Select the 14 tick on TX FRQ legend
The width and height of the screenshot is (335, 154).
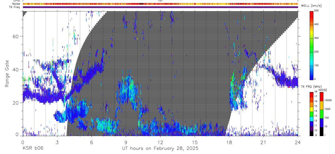[316, 111]
